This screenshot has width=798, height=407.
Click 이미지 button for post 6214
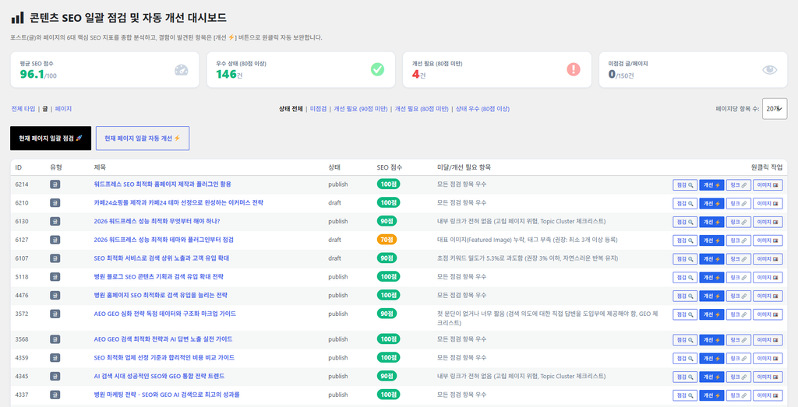pos(768,185)
